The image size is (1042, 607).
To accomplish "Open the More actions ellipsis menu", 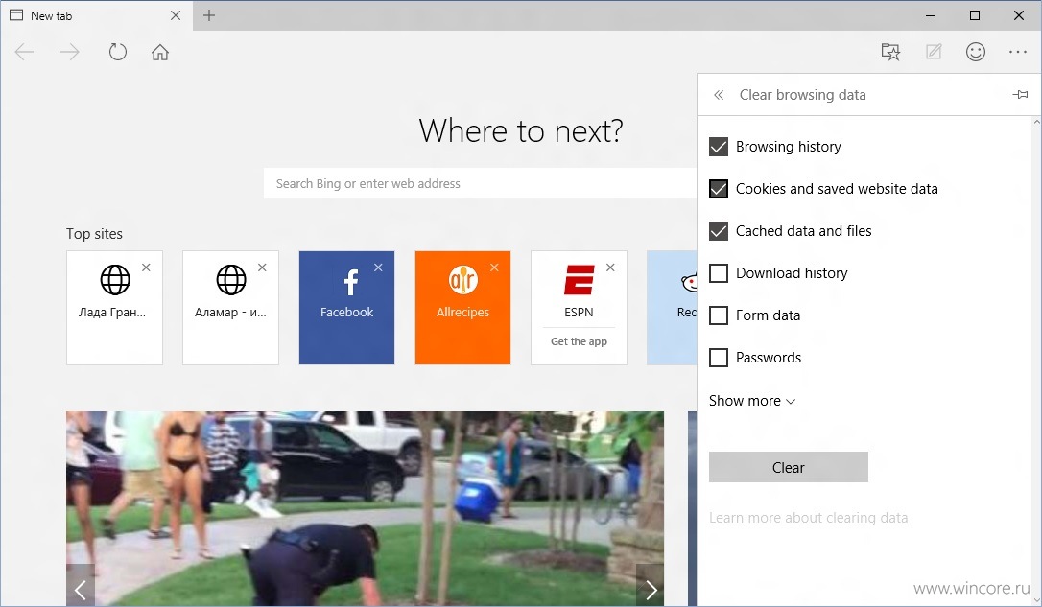I will pos(1017,52).
